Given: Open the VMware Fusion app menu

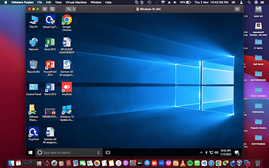Looking at the screenshot, I should tap(22, 2).
